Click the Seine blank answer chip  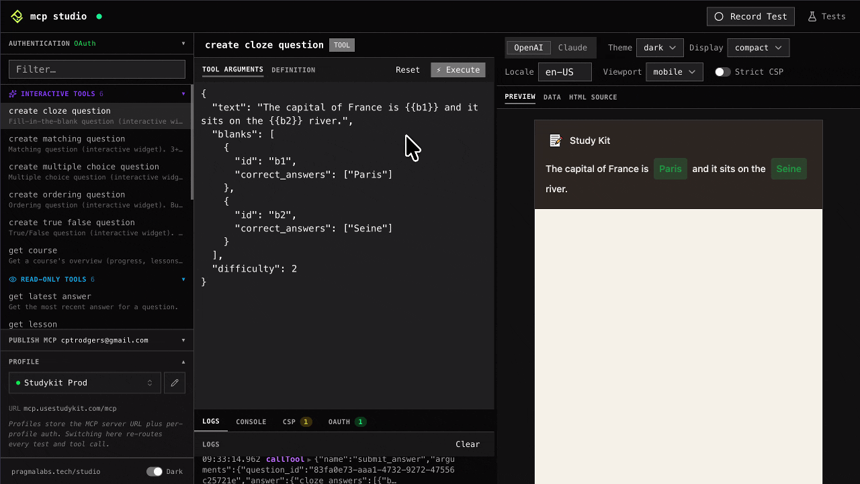[789, 169]
